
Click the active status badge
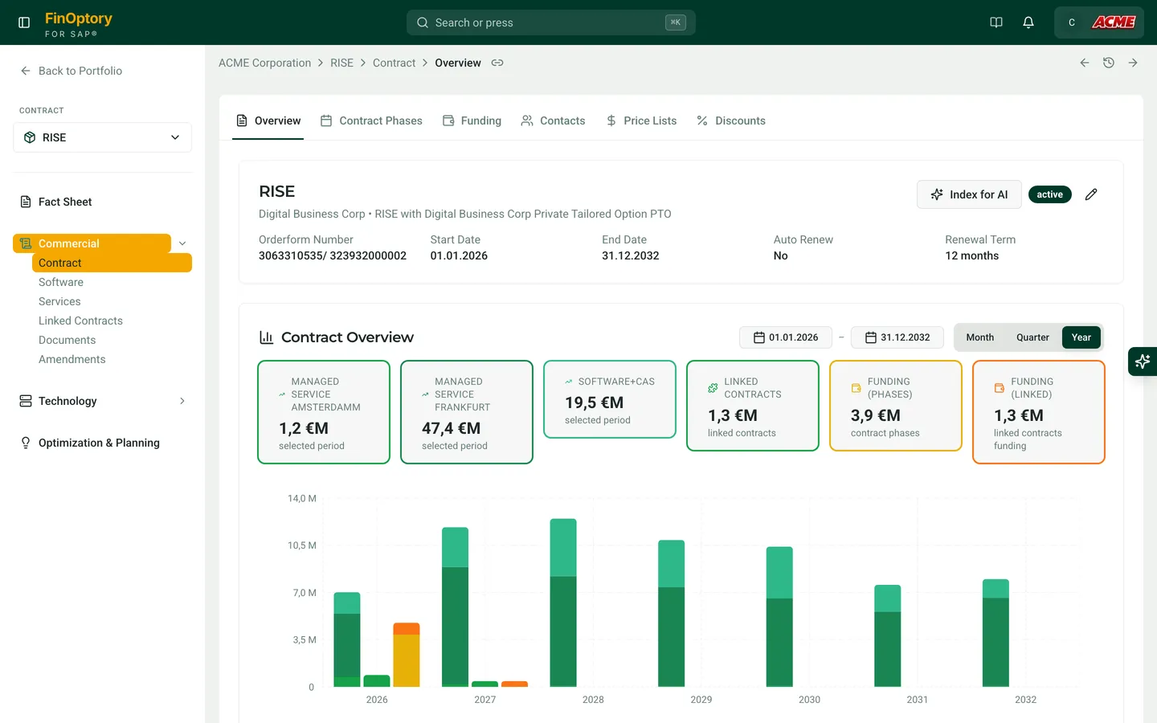tap(1049, 194)
